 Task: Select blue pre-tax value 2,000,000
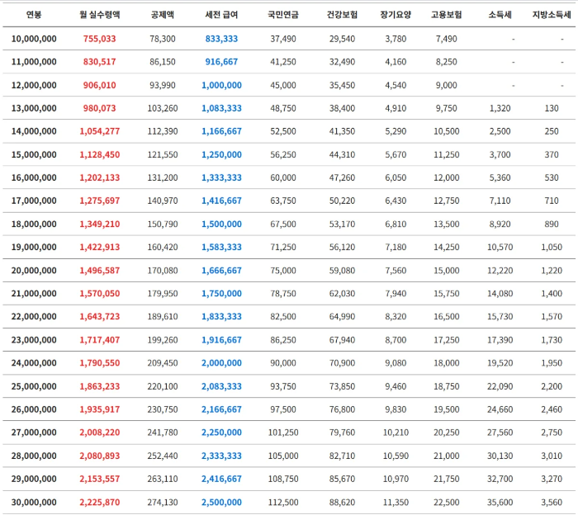click(x=221, y=363)
